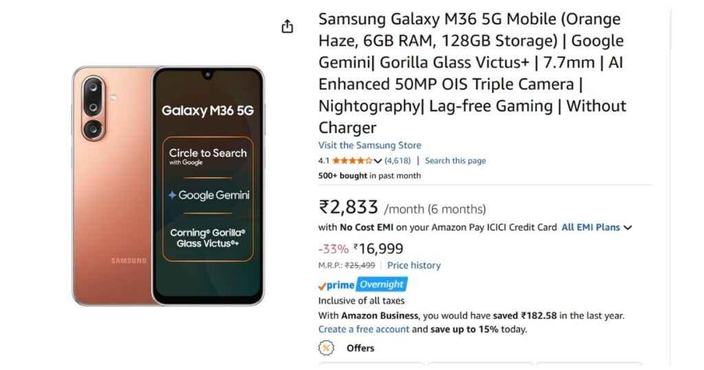Click the Samsung Galaxy M36 5G product title
Image resolution: width=704 pixels, height=370 pixels.
(472, 73)
